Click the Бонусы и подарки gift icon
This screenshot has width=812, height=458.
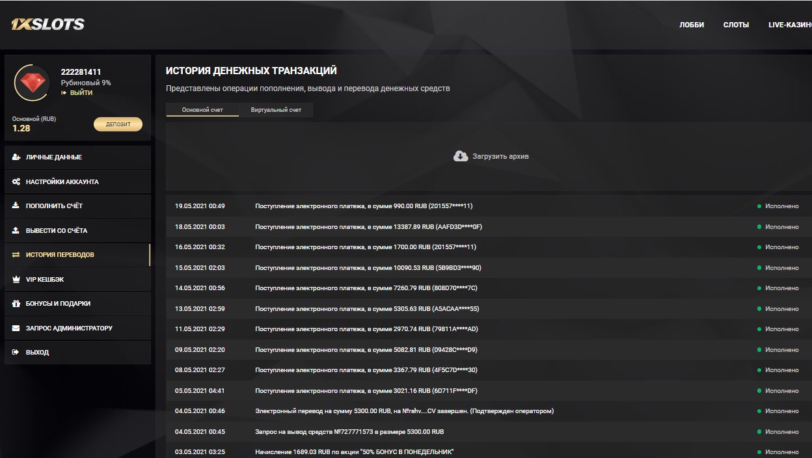16,303
